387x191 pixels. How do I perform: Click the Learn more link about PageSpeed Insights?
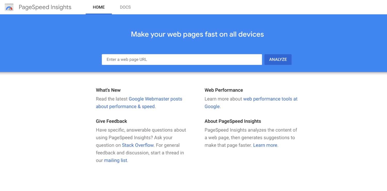pos(265,145)
